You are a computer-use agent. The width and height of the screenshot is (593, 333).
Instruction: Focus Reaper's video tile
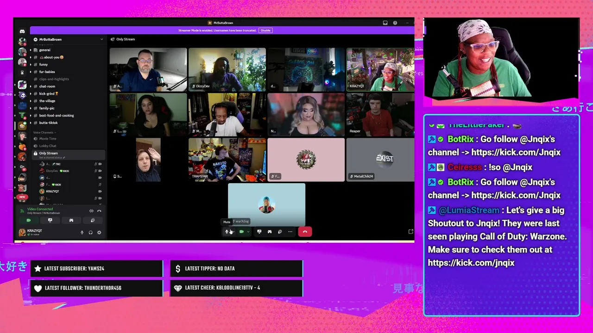[380, 114]
